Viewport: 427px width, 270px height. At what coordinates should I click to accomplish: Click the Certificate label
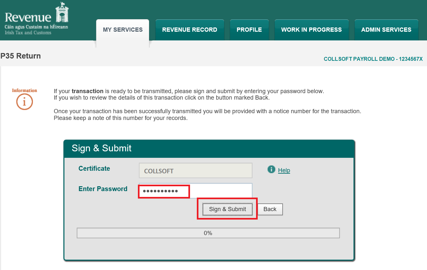click(x=94, y=168)
